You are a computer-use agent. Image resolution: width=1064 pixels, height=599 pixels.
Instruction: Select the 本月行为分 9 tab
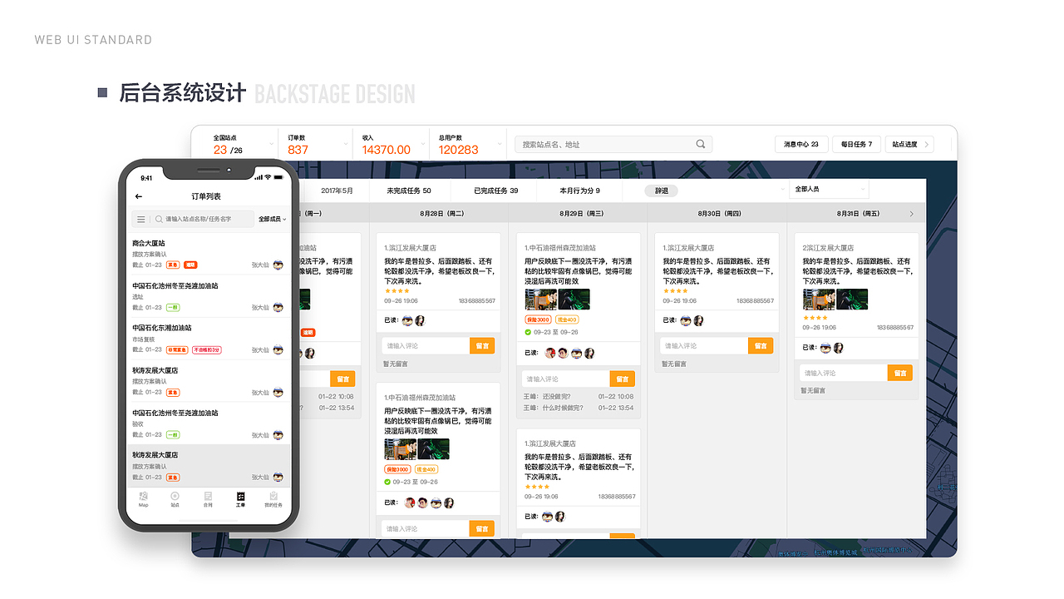(x=580, y=191)
